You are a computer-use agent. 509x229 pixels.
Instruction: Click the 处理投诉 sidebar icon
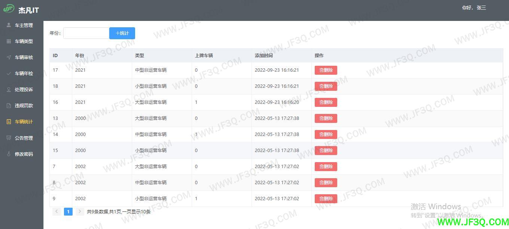coord(9,89)
